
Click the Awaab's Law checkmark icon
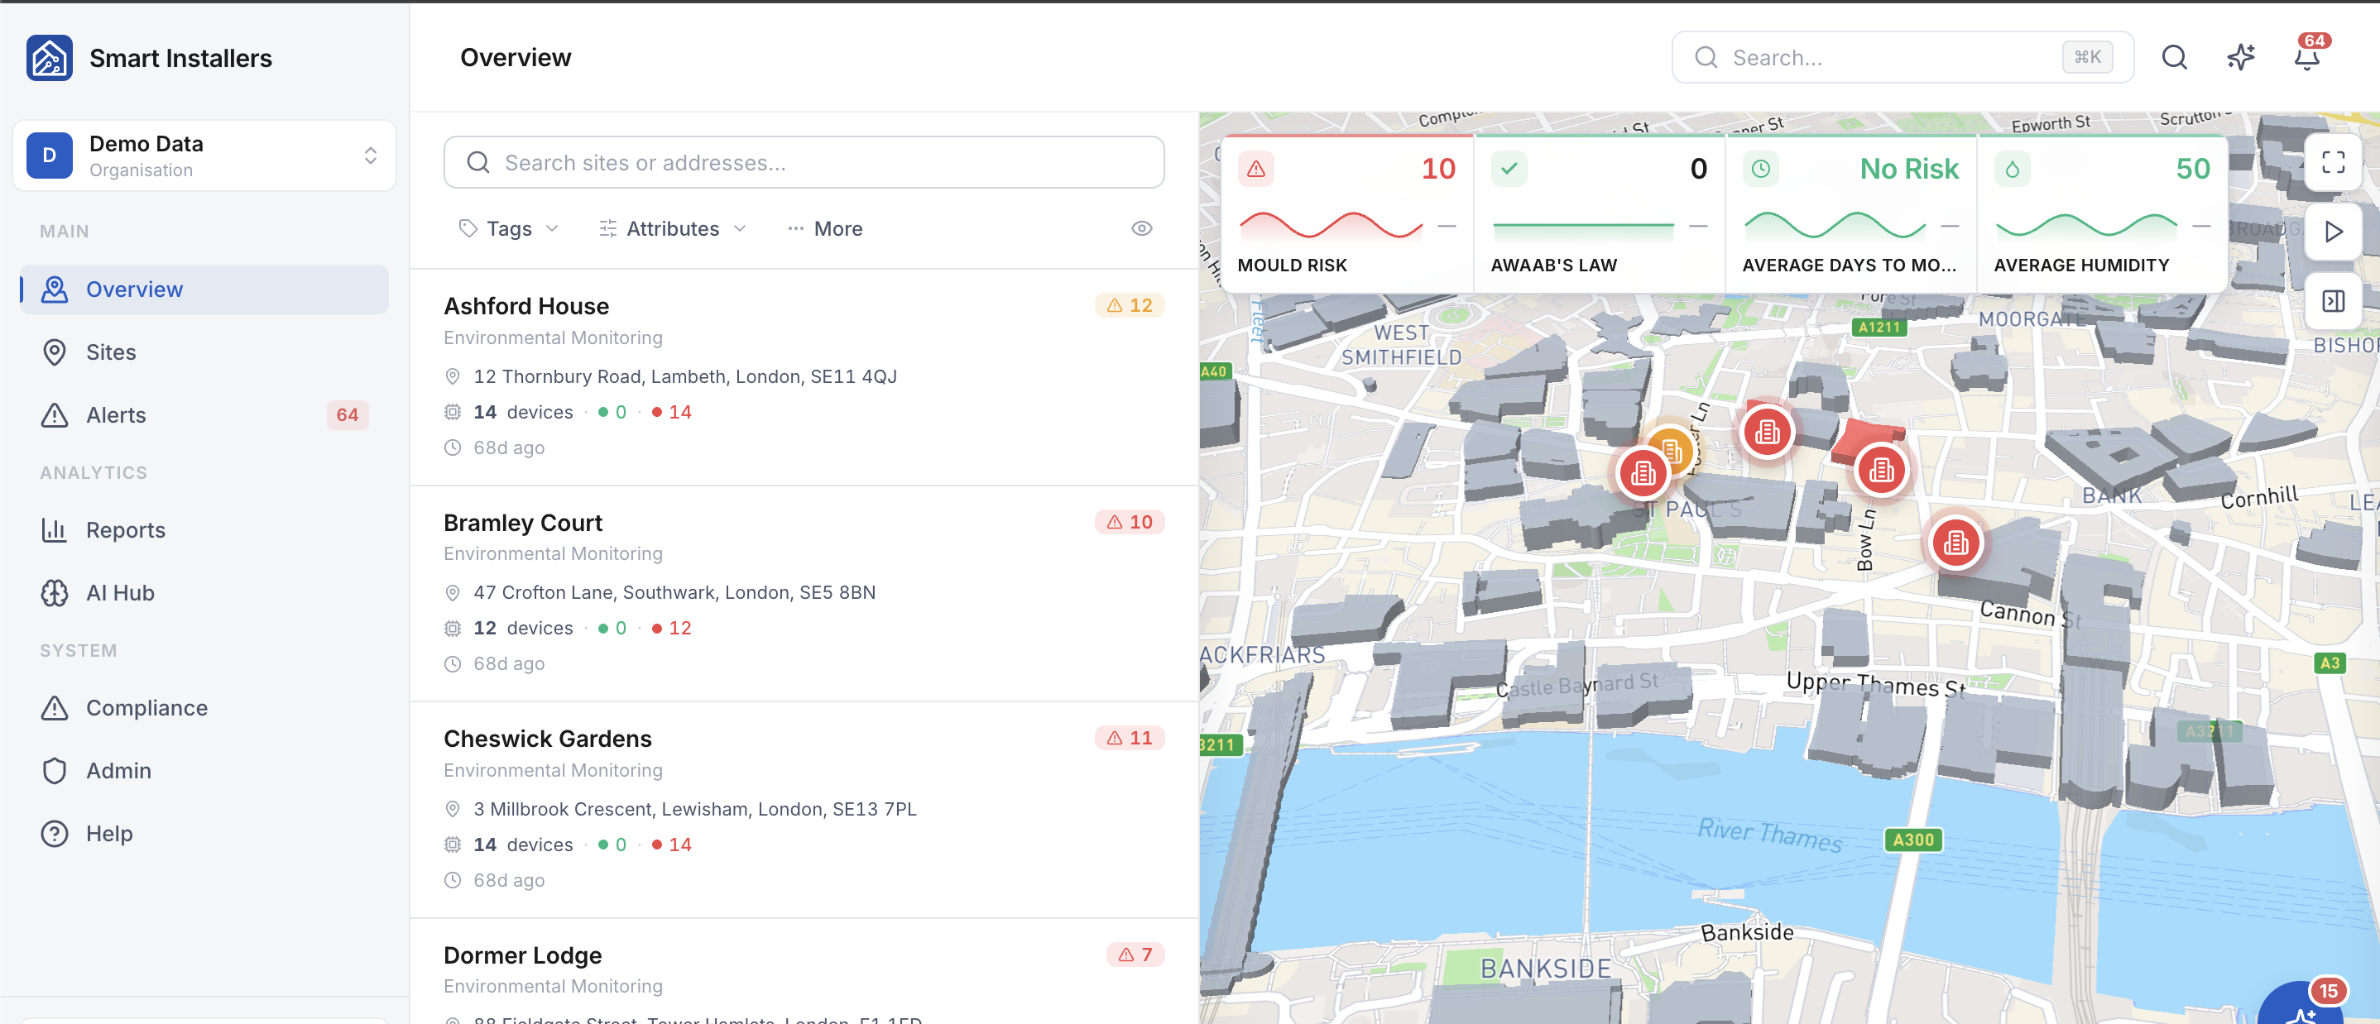1509,169
